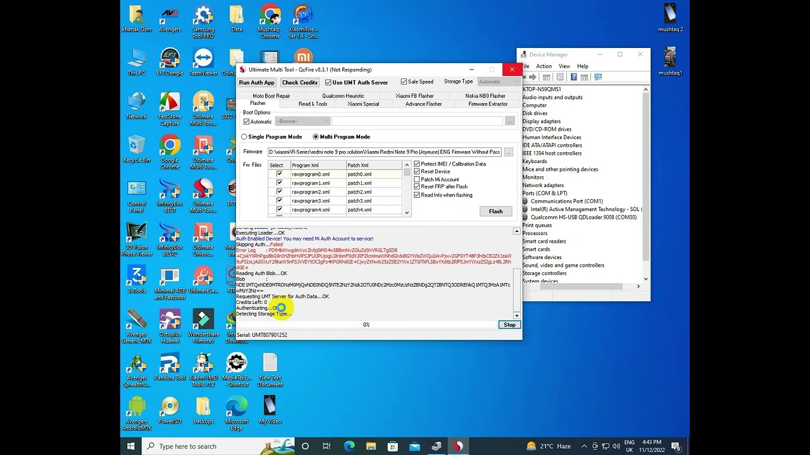The image size is (810, 455).
Task: Expand Disk drives in Device Manager
Action: [535, 113]
